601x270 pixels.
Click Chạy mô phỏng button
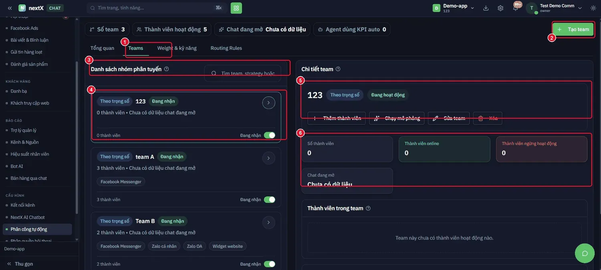pyautogui.click(x=397, y=118)
